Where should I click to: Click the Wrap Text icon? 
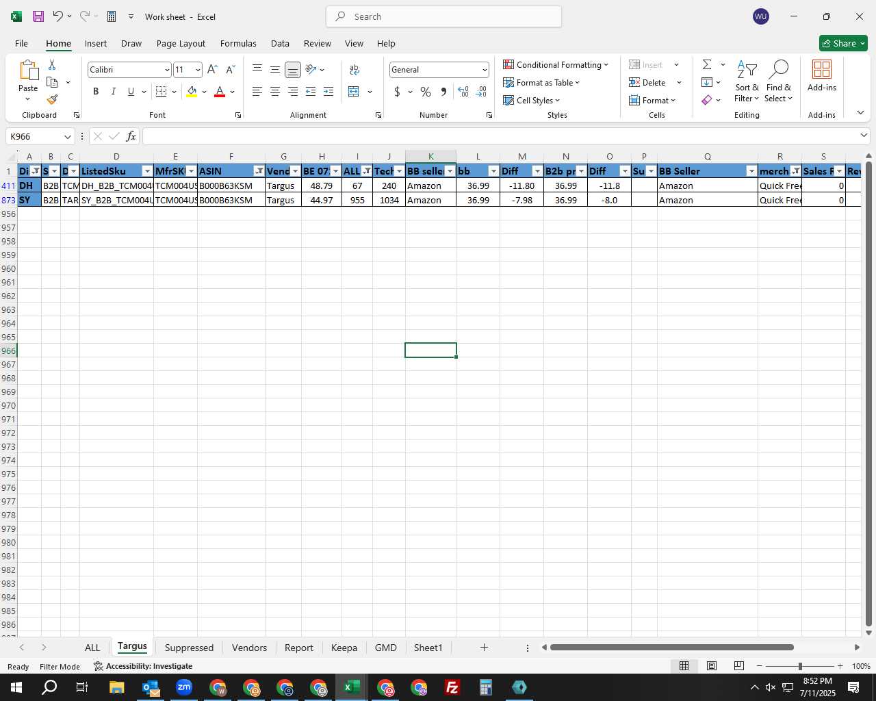[355, 70]
